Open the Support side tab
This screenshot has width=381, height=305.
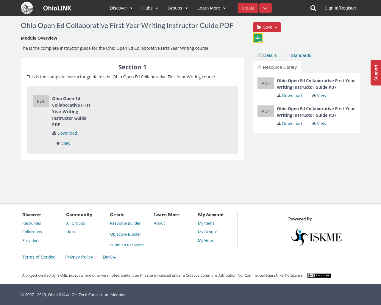376,73
